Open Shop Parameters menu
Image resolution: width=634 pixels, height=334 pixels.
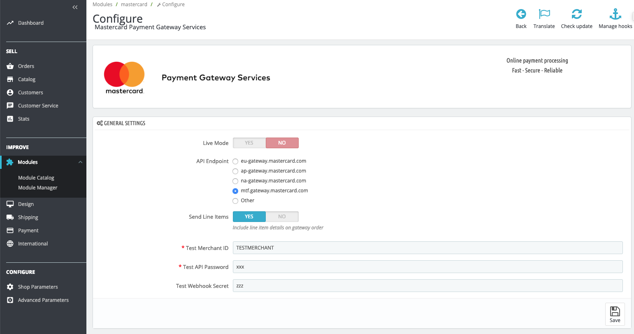(38, 287)
